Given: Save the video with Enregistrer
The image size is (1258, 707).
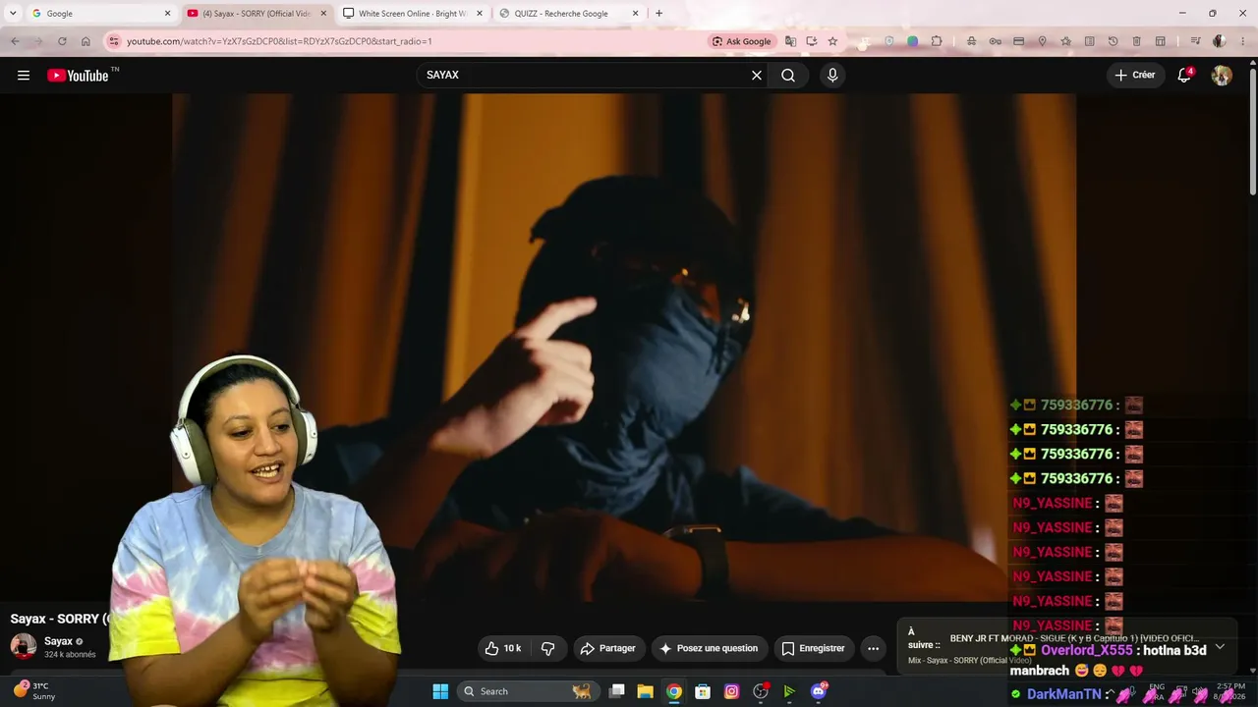Looking at the screenshot, I should [x=813, y=648].
